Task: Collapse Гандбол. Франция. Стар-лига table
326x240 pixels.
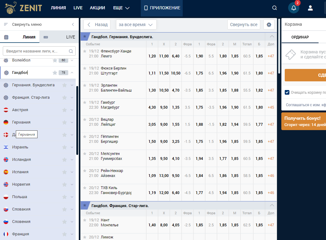Action: pos(272,205)
